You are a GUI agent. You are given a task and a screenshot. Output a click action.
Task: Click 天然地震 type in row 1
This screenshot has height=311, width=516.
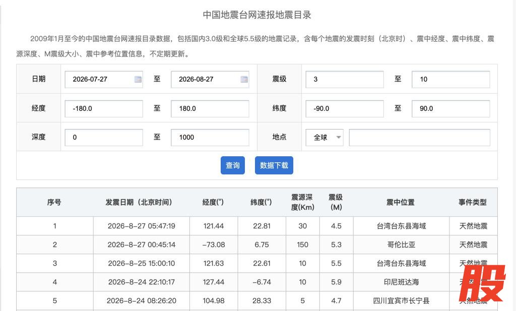coord(473,226)
